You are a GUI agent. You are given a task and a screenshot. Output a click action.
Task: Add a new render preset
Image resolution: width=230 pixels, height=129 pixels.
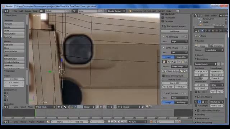coord(219,64)
